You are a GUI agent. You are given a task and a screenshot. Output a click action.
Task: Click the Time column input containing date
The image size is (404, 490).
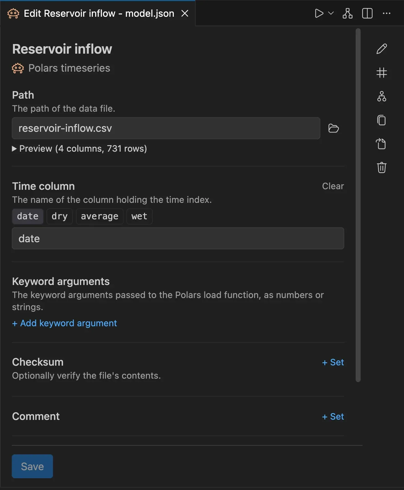click(178, 238)
